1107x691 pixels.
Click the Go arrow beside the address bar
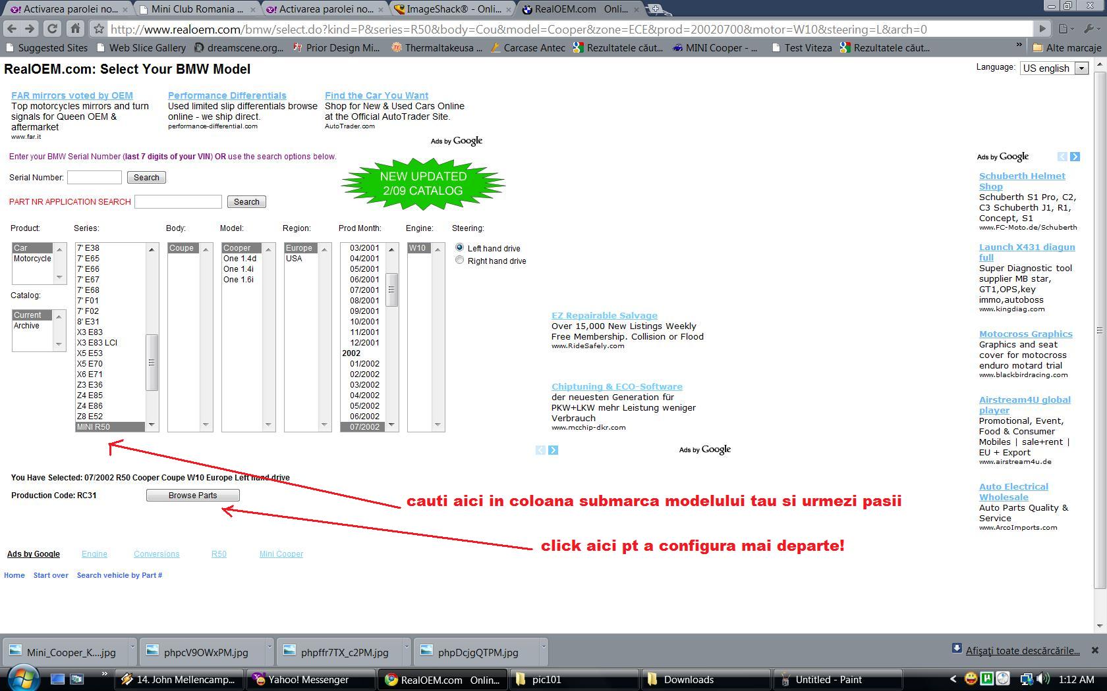point(1042,29)
